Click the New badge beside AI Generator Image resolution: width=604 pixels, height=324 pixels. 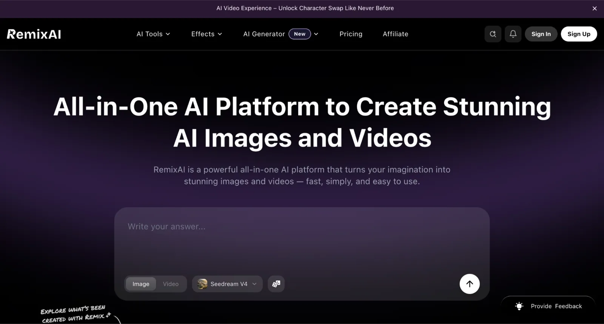point(300,34)
